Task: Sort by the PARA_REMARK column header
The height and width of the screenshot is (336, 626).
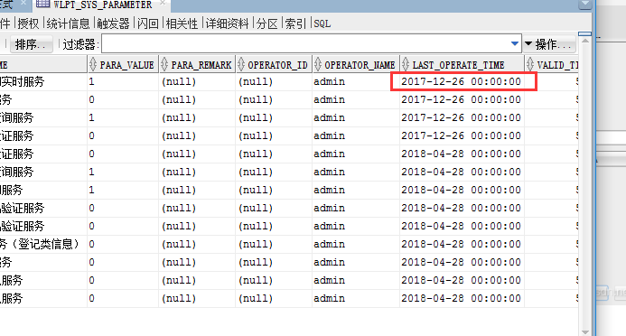Action: pyautogui.click(x=197, y=65)
